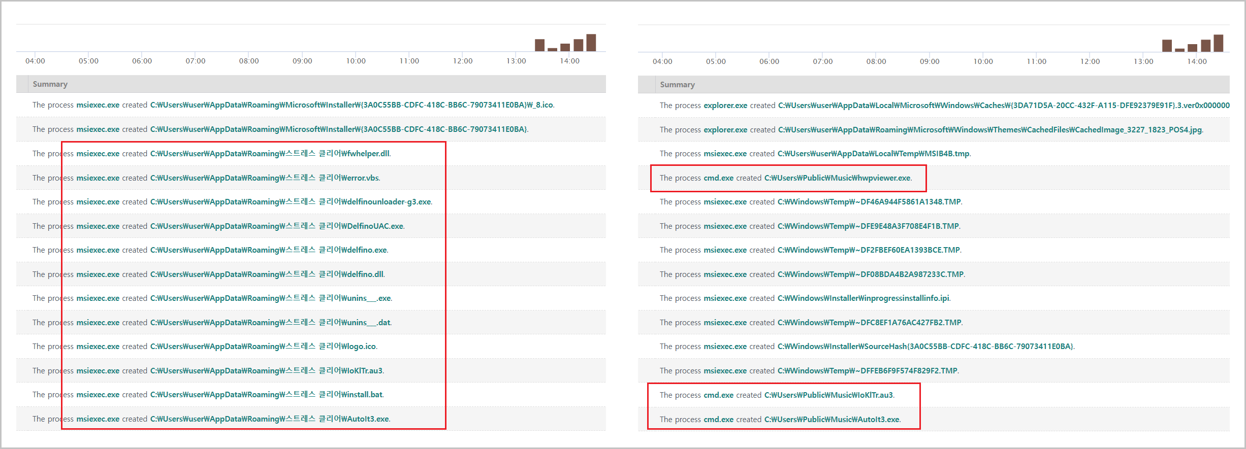Click the tallest bar in right timeline histogram

pos(1218,43)
